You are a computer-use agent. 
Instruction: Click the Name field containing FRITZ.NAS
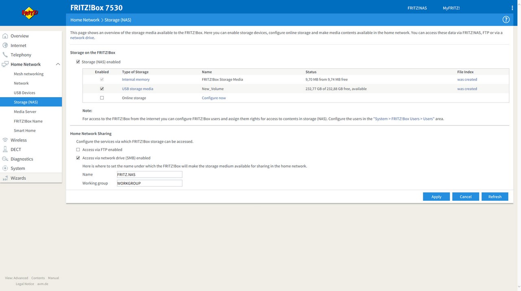tap(149, 174)
